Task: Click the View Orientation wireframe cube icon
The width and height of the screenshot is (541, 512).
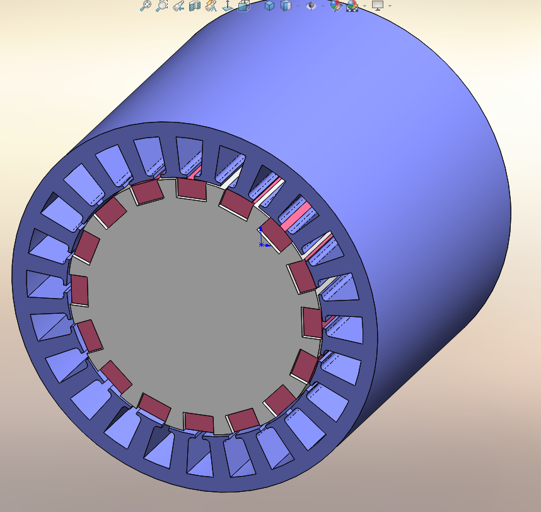Action: coord(243,6)
